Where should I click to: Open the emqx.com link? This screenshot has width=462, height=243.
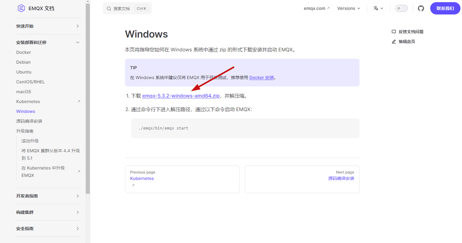coord(314,8)
